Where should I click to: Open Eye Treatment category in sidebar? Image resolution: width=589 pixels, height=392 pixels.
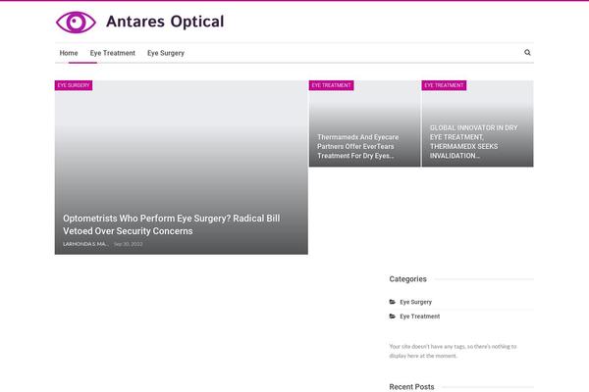(x=419, y=317)
